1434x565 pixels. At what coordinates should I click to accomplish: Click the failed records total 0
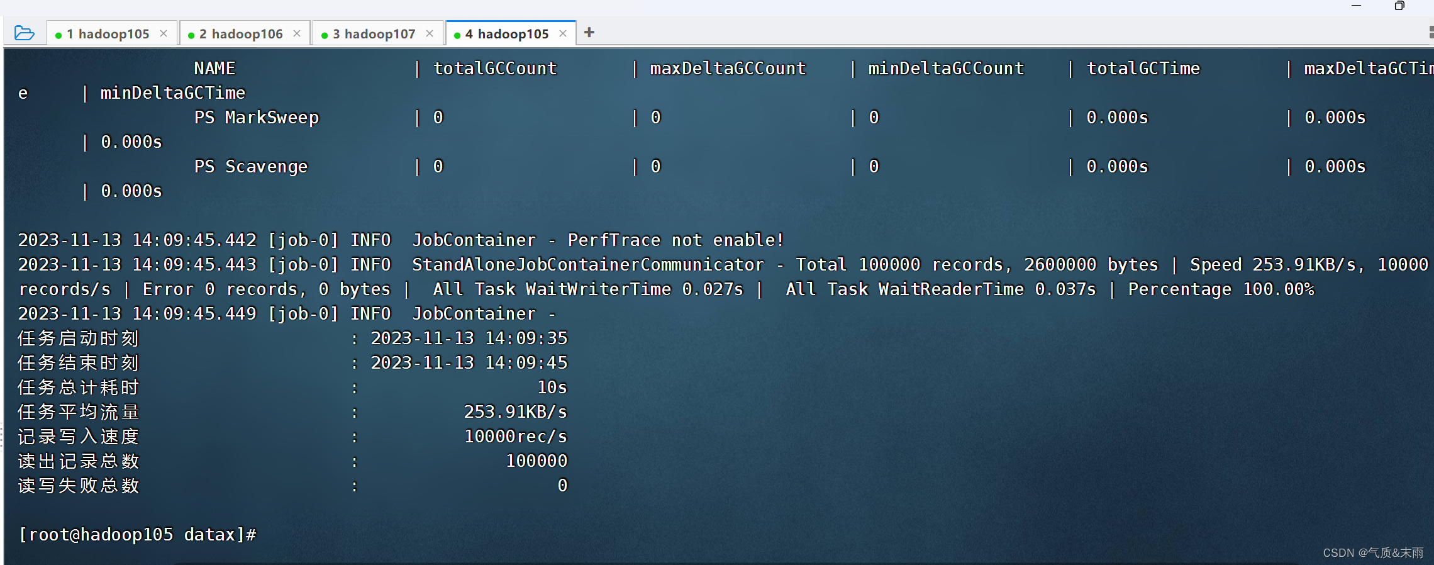pyautogui.click(x=563, y=485)
